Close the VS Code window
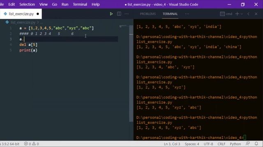 coord(256,4)
